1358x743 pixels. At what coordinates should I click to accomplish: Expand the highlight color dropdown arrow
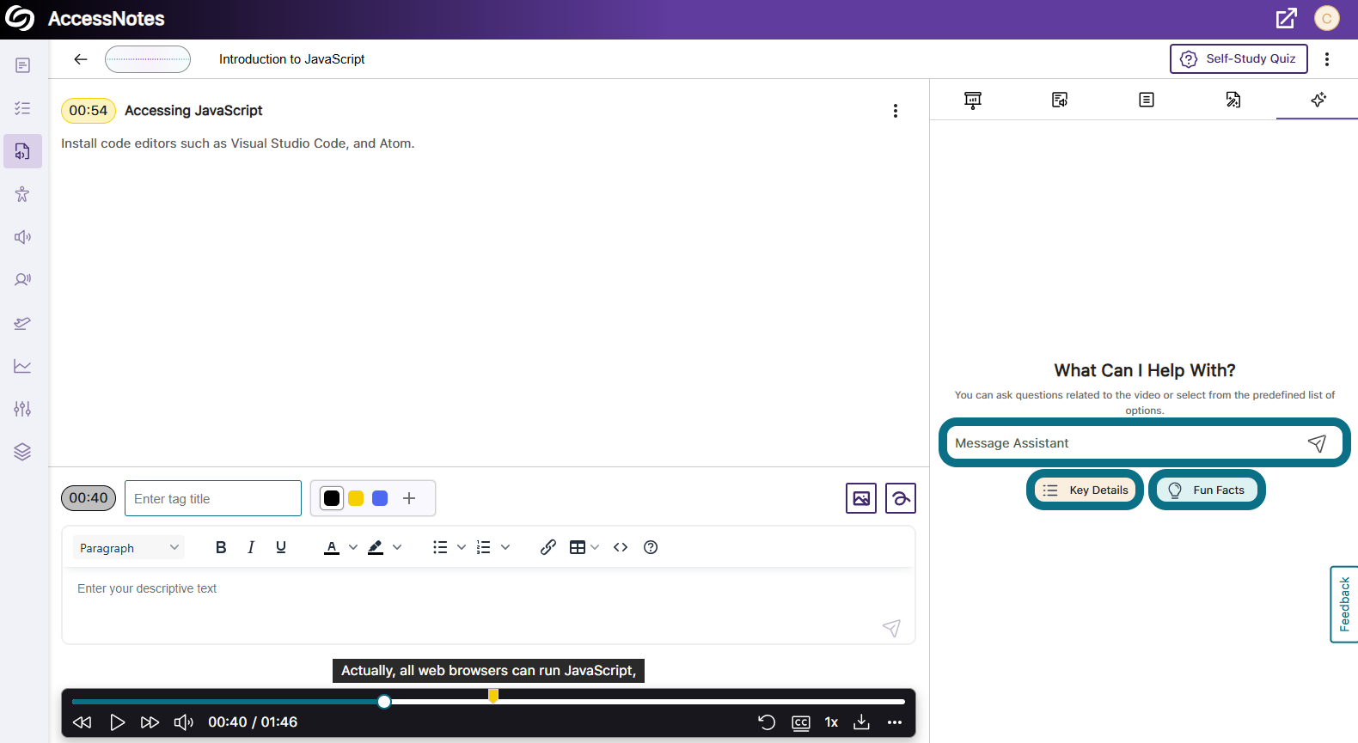(397, 547)
